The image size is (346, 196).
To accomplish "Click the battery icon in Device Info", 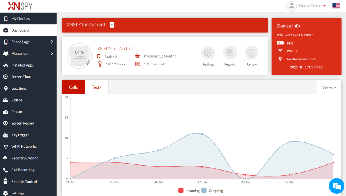I will click(281, 43).
